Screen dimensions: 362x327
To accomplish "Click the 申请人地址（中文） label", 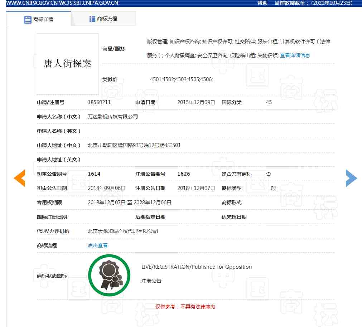I will coord(59,145).
